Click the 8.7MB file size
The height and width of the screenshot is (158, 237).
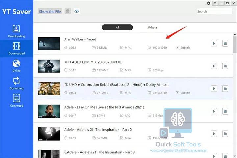coord(101,116)
